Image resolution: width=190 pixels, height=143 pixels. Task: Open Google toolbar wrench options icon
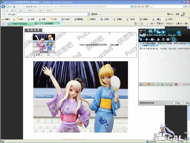coord(184,14)
